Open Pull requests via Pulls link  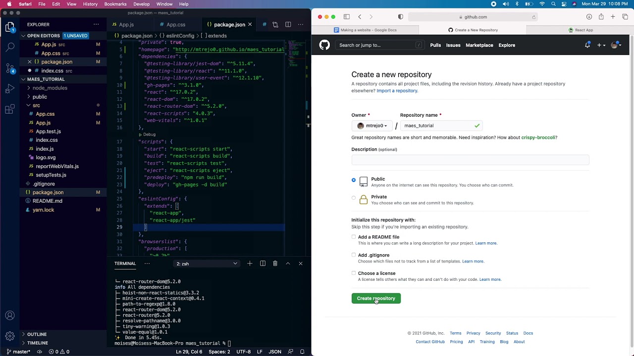click(x=435, y=45)
